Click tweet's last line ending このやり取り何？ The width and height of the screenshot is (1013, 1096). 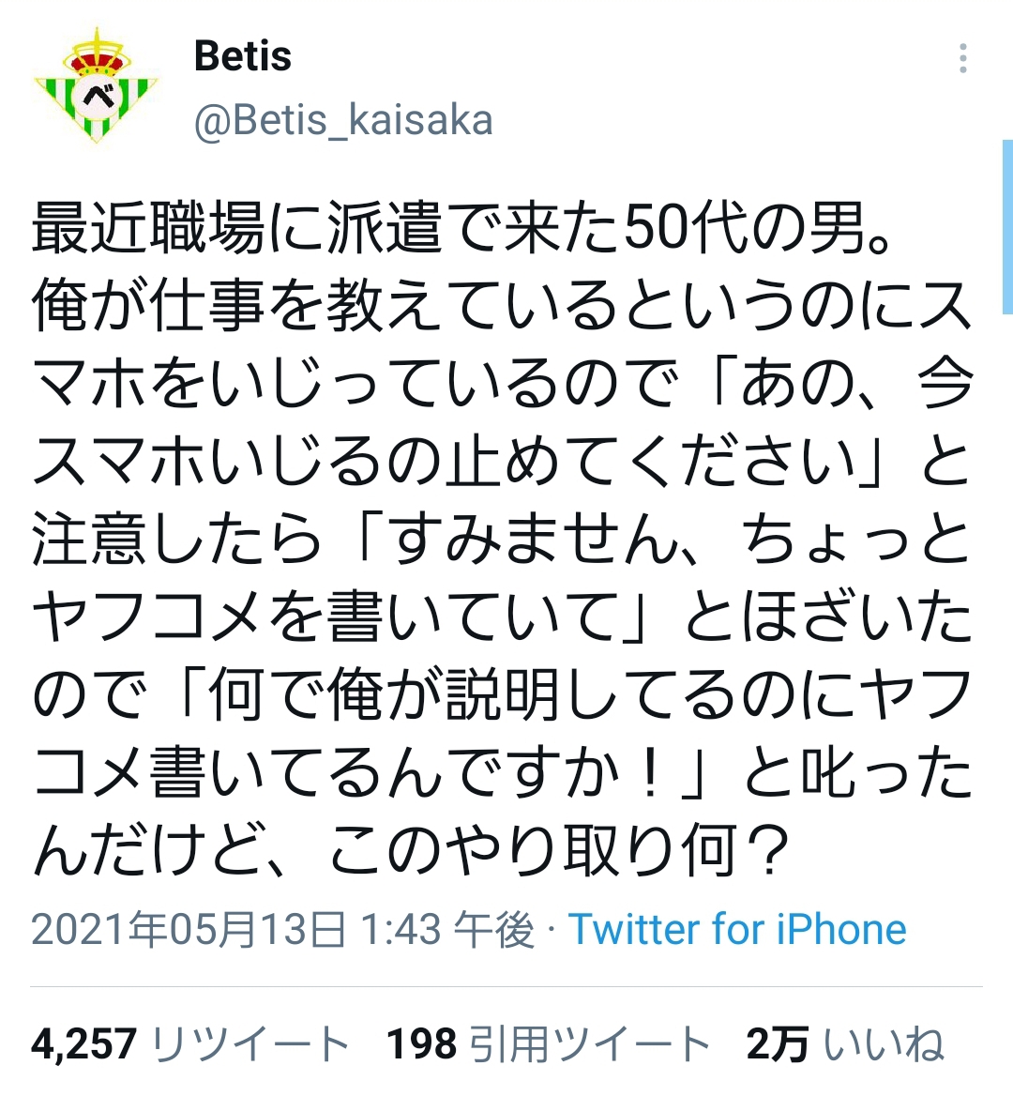click(411, 852)
